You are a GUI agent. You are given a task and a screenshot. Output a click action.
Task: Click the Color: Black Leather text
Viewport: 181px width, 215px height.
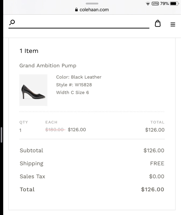pos(79,77)
